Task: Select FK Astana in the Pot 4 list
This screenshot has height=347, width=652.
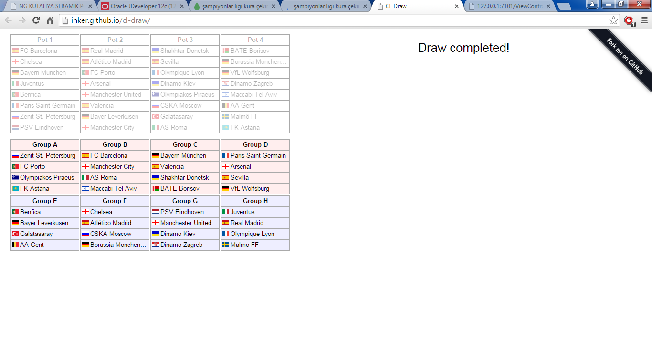Action: pyautogui.click(x=255, y=128)
